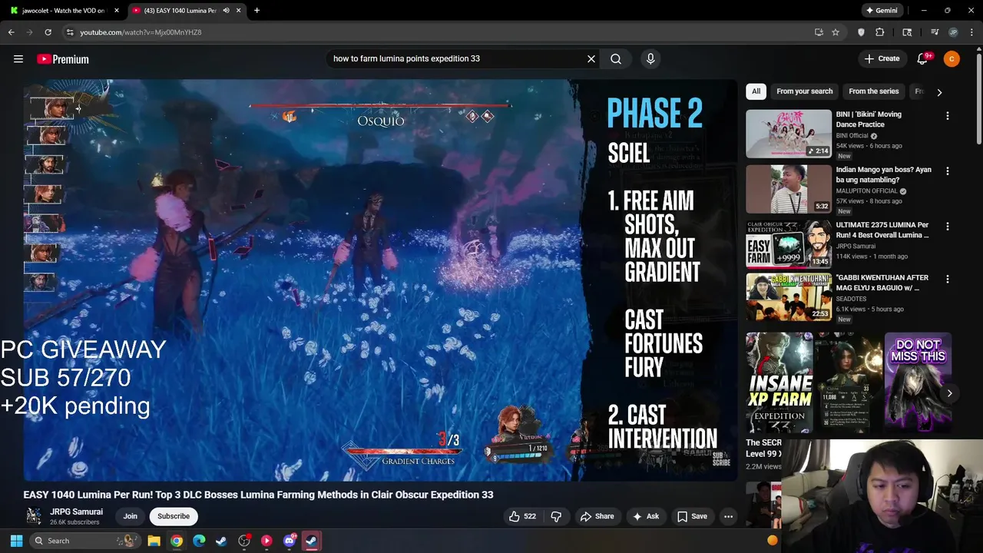Join the JRPG Samurai channel
Image resolution: width=983 pixels, height=553 pixels.
[131, 516]
